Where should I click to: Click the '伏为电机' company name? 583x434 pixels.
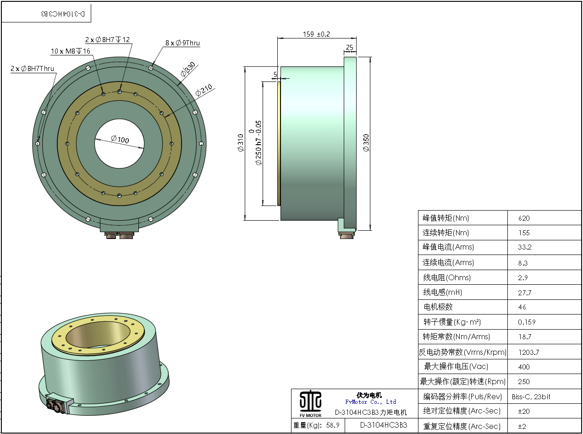click(369, 395)
